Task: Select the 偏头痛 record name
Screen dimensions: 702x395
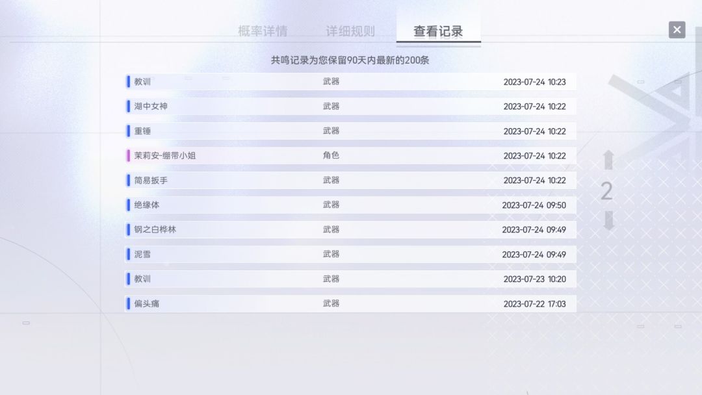Action: tap(146, 303)
